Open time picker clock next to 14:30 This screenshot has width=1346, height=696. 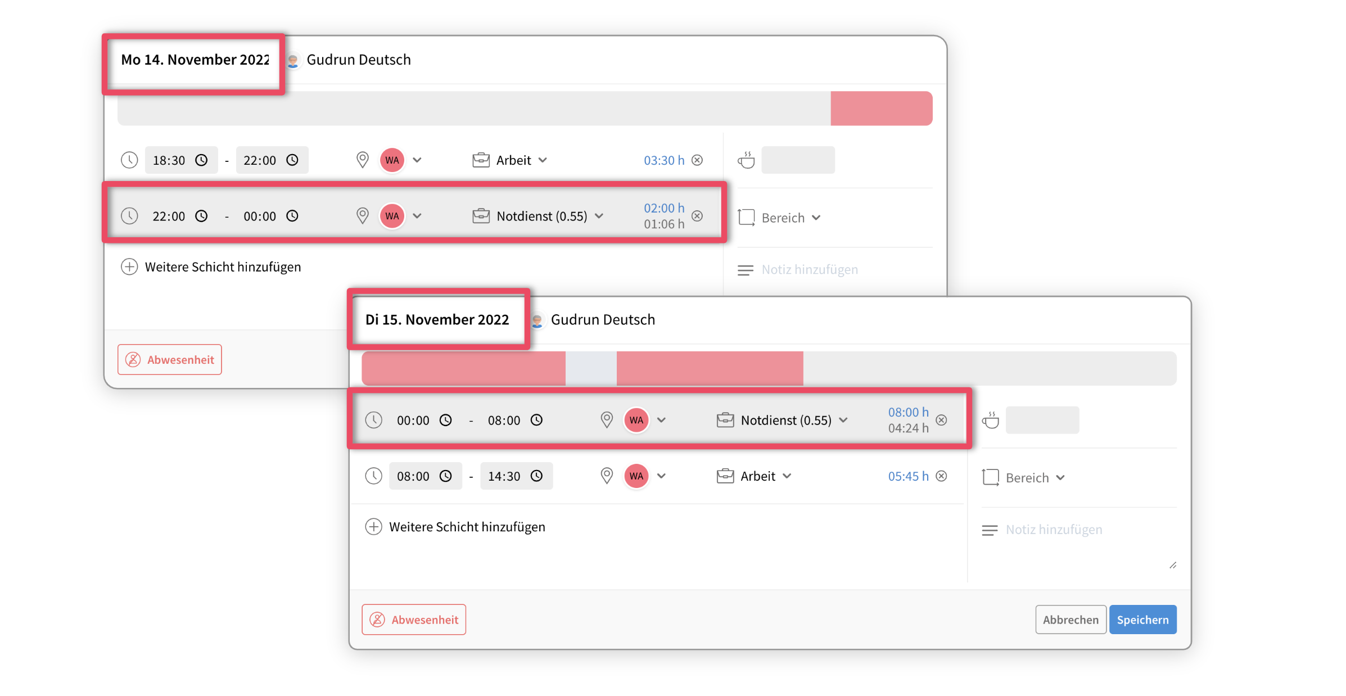(537, 476)
